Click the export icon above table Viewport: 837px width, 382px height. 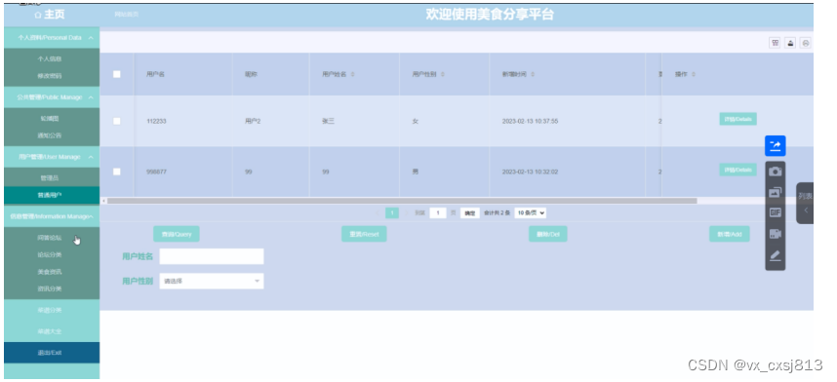coord(790,43)
